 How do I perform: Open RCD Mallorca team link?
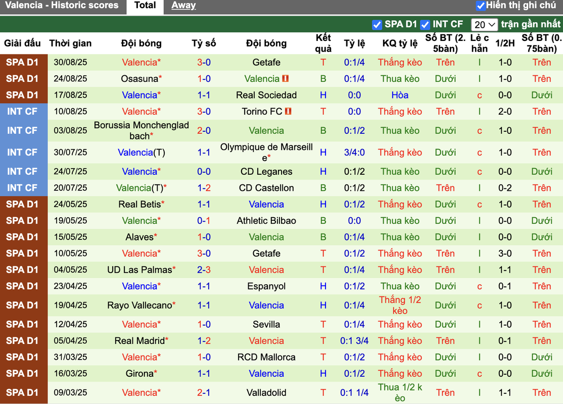266,358
